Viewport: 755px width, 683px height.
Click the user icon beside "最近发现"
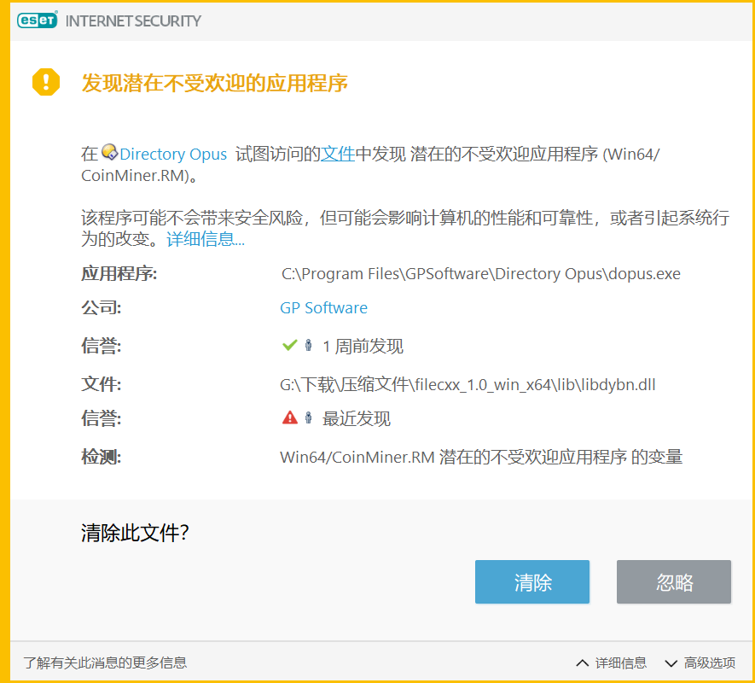[308, 417]
